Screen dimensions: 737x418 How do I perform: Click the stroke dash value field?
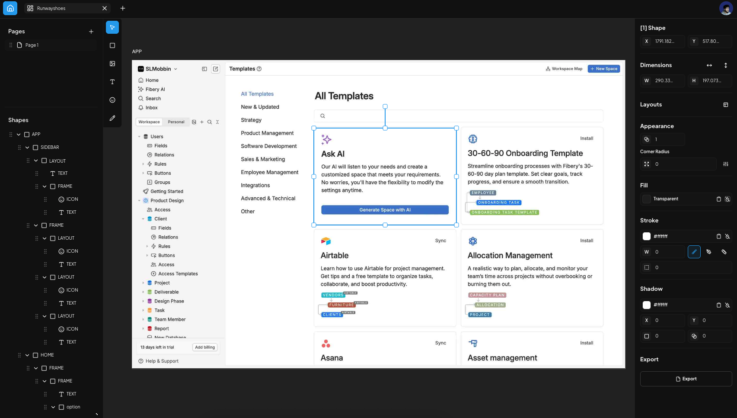click(x=686, y=267)
